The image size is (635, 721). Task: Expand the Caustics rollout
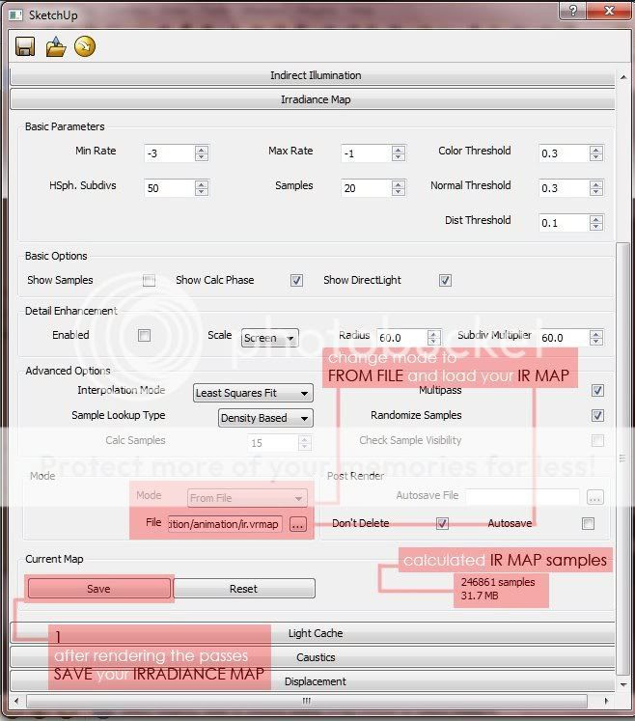[x=313, y=657]
